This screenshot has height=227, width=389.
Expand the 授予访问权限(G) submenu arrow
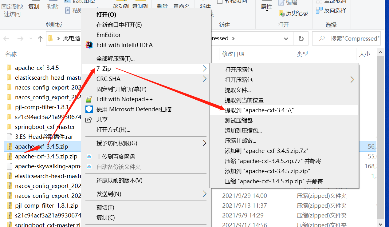(205, 143)
